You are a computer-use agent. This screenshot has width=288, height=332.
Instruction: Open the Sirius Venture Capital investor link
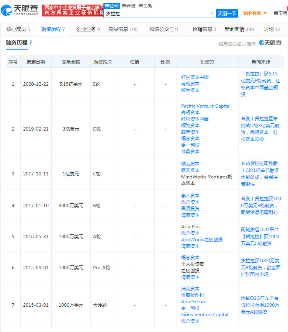point(205,315)
